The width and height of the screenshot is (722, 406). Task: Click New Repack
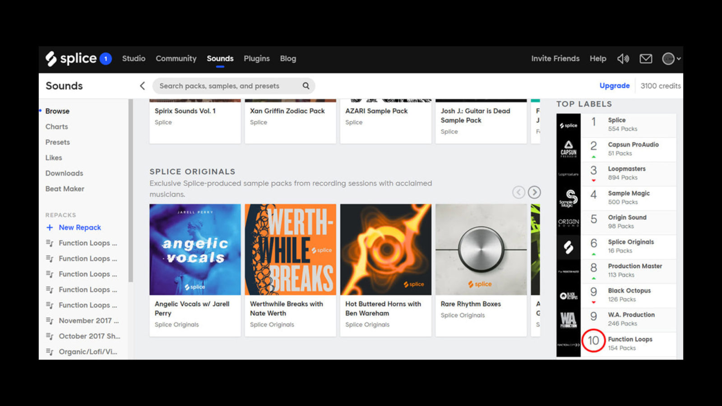(x=80, y=227)
